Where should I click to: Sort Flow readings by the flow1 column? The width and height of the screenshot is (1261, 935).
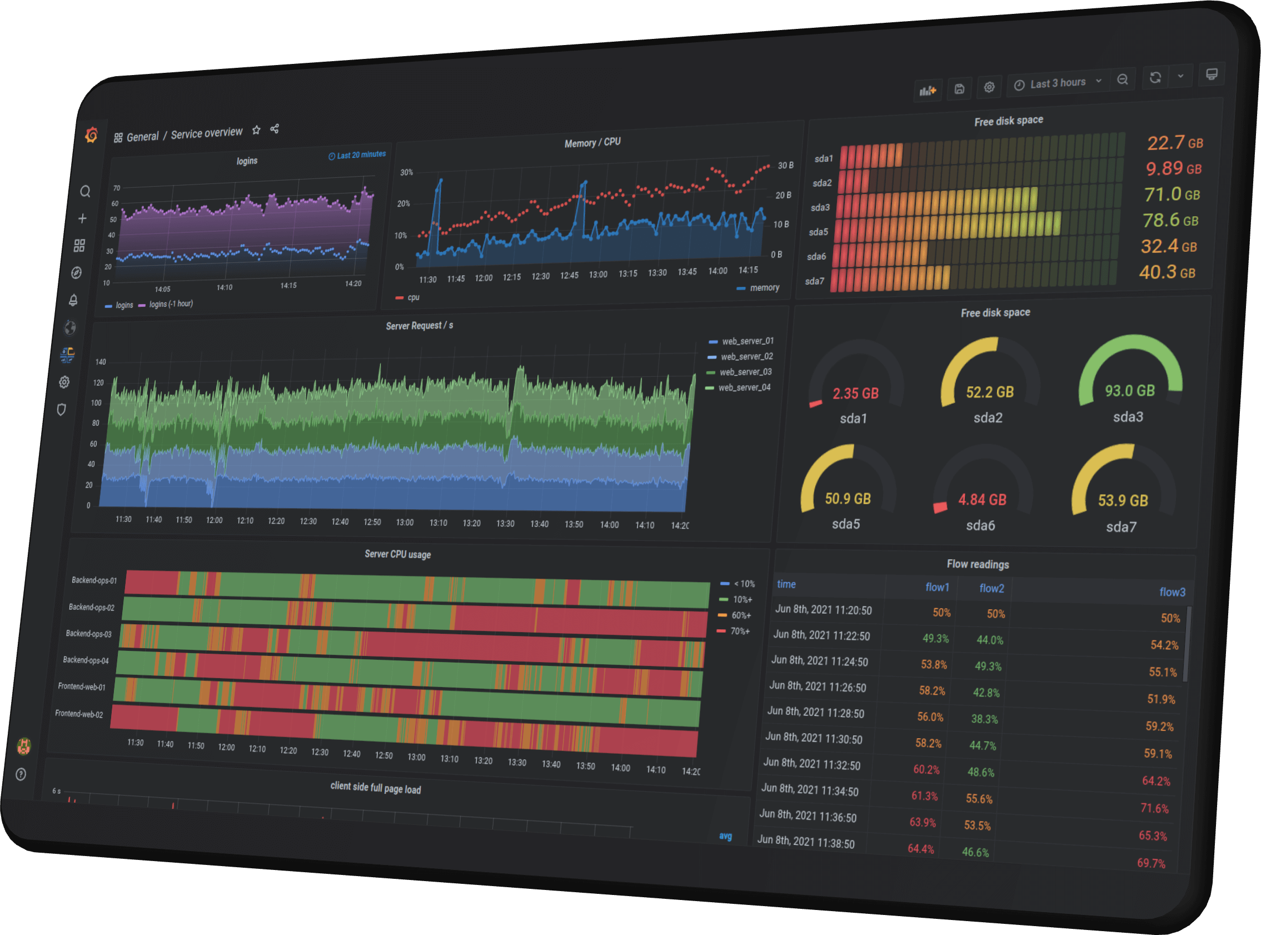click(x=938, y=588)
